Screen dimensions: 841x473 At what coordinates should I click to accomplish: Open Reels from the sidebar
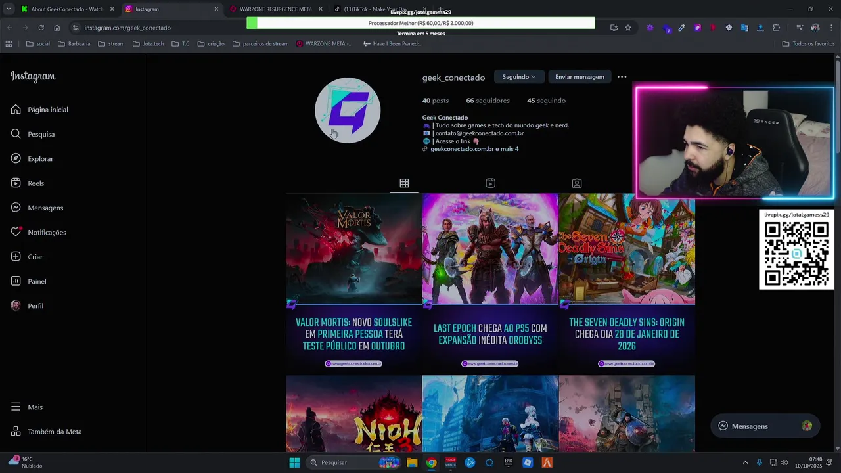click(28, 183)
